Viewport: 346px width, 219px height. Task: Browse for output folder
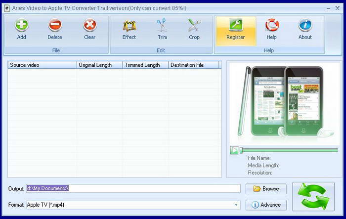(x=266, y=189)
